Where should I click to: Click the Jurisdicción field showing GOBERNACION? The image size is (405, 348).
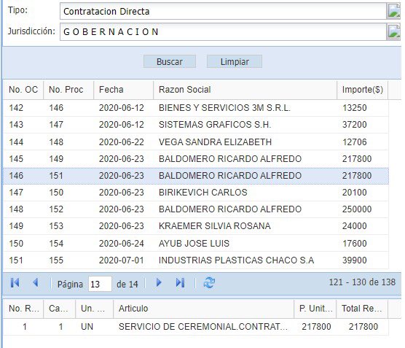[223, 31]
